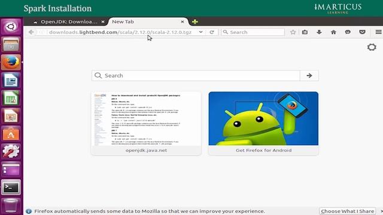383x215 pixels.
Task: Click the Firefox icon in the dock
Action: 11,62
